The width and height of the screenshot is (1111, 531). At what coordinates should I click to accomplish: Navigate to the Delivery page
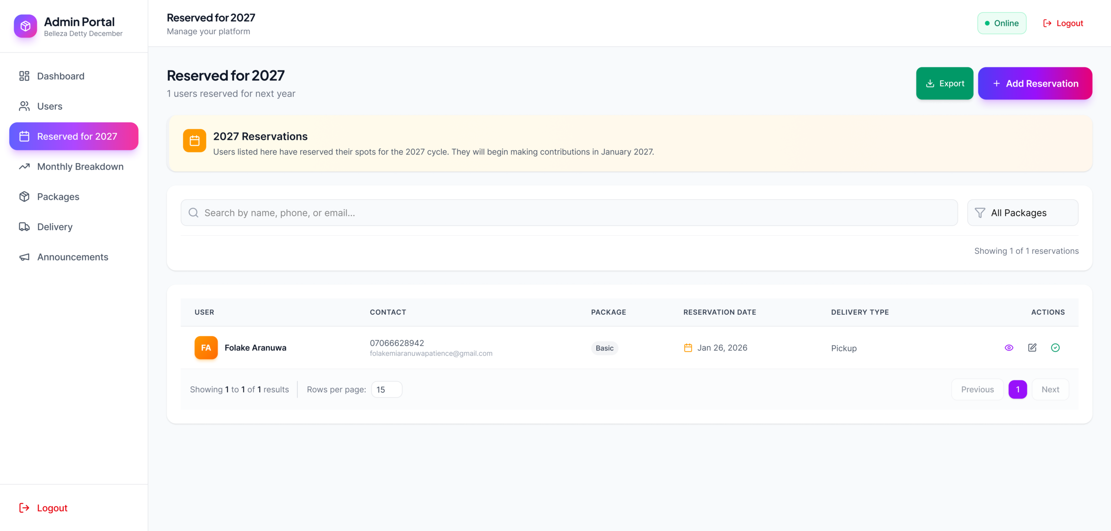tap(55, 227)
